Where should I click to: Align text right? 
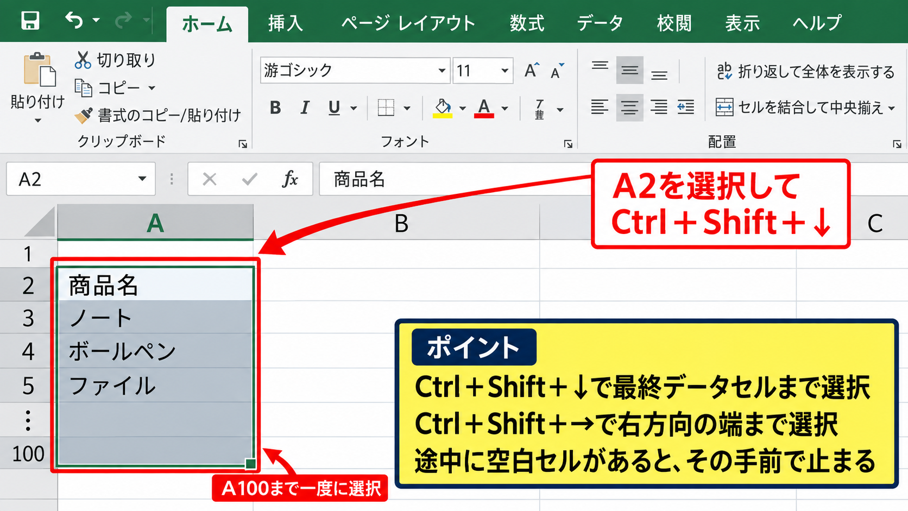coord(659,107)
